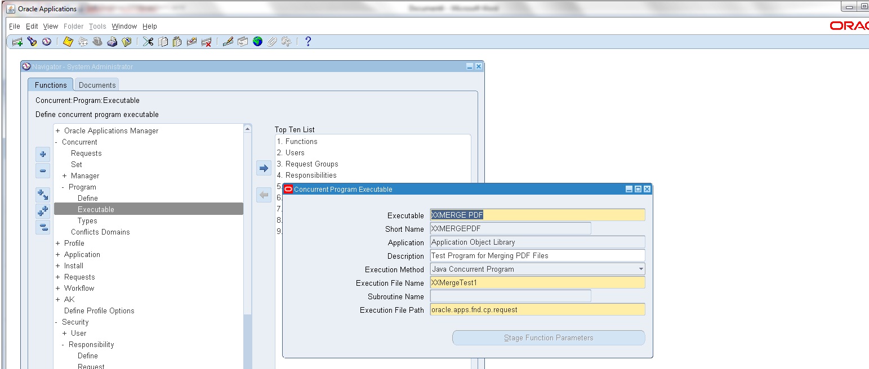Collapse the Concurrent tree node
869x369 pixels.
[x=56, y=142]
